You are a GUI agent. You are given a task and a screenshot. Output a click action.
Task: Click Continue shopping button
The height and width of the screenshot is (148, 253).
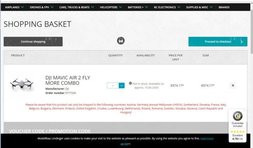tap(33, 42)
